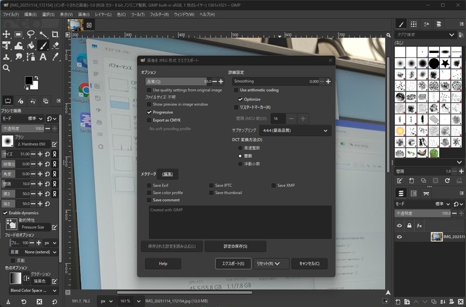Toggle visibility eye of IMG layer

(x=399, y=237)
